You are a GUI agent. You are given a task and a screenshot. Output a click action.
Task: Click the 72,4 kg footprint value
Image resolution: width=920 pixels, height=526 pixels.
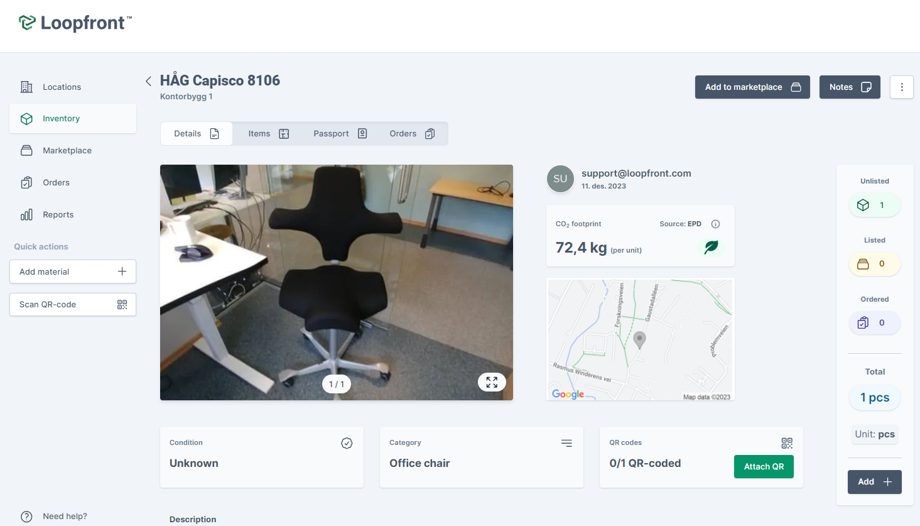pos(581,248)
